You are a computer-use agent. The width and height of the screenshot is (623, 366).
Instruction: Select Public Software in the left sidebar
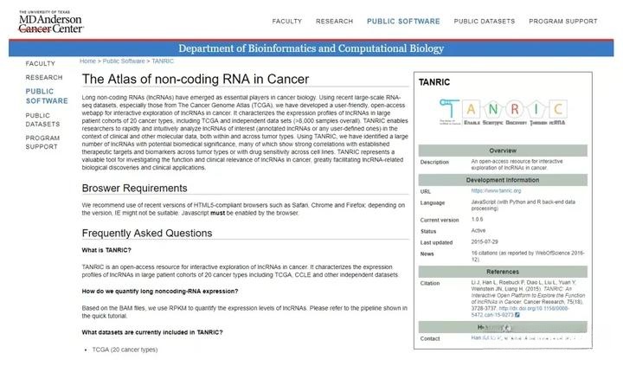coord(47,96)
